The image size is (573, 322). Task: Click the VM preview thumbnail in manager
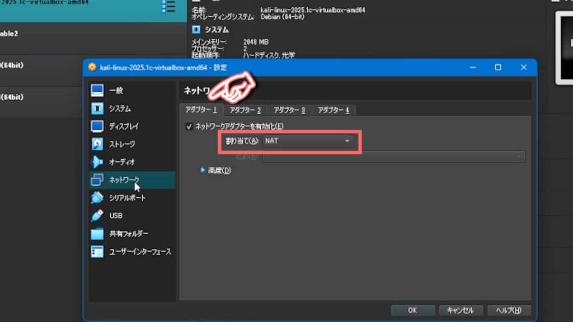click(x=565, y=48)
